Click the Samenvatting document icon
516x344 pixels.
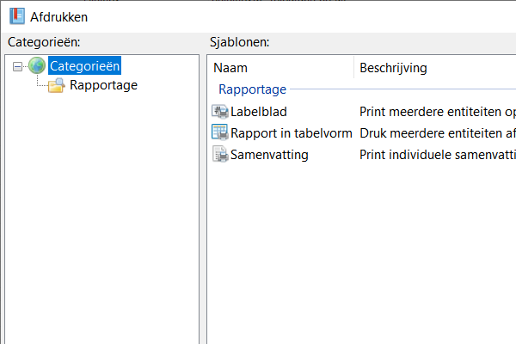click(x=219, y=155)
